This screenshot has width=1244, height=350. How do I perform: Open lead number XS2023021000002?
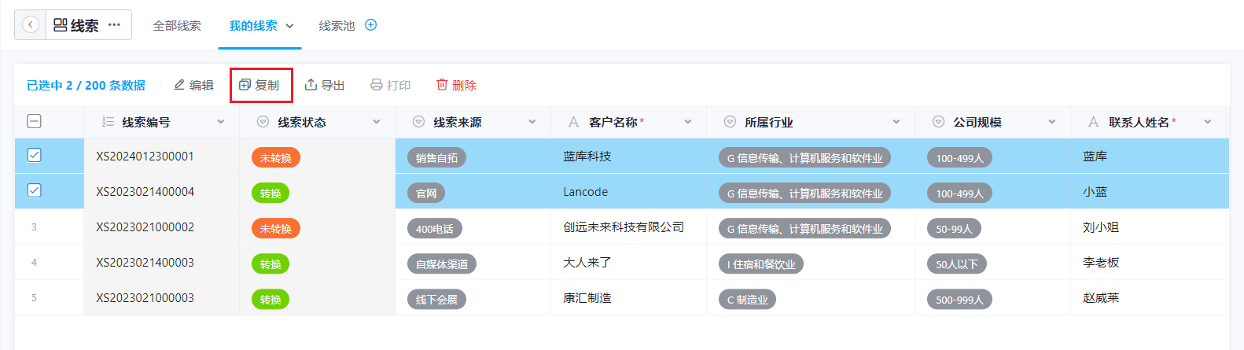[145, 227]
